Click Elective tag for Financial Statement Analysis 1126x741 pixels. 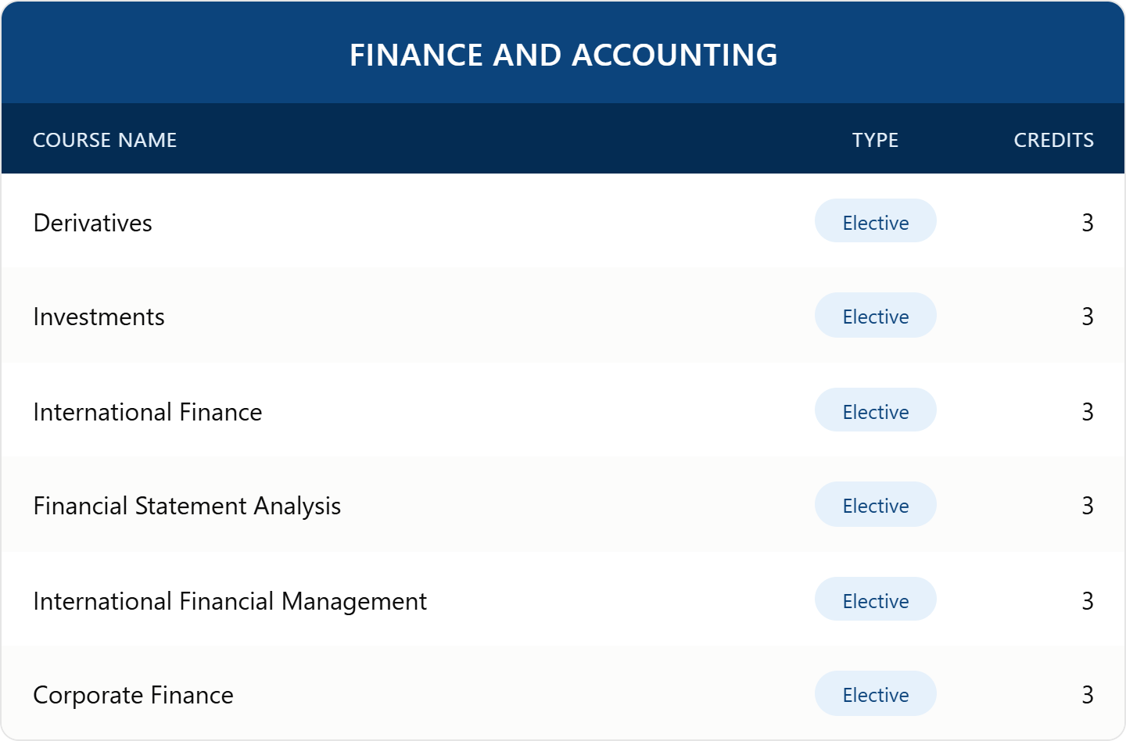pyautogui.click(x=876, y=505)
